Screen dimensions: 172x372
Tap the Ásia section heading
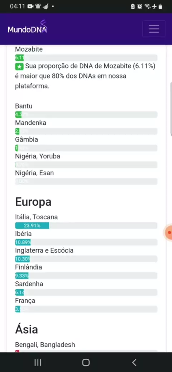point(27,330)
